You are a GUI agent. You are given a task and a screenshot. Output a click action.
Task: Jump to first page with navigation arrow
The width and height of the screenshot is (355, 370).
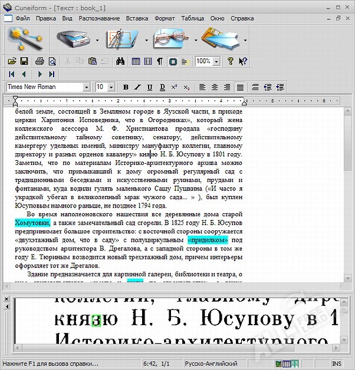pos(11,74)
